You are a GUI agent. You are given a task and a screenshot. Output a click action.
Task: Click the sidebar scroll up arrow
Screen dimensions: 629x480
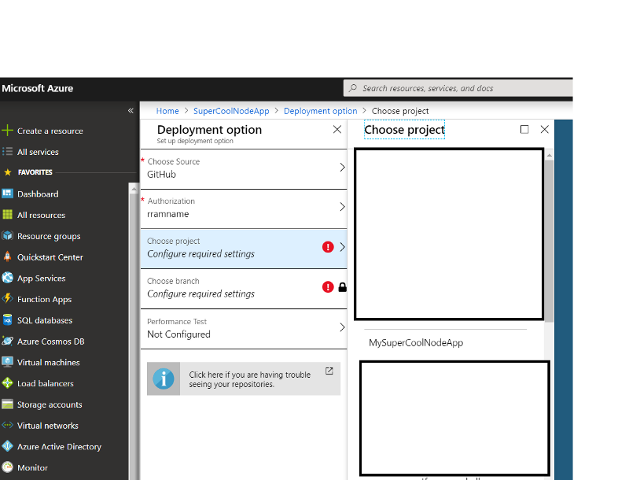click(x=134, y=188)
